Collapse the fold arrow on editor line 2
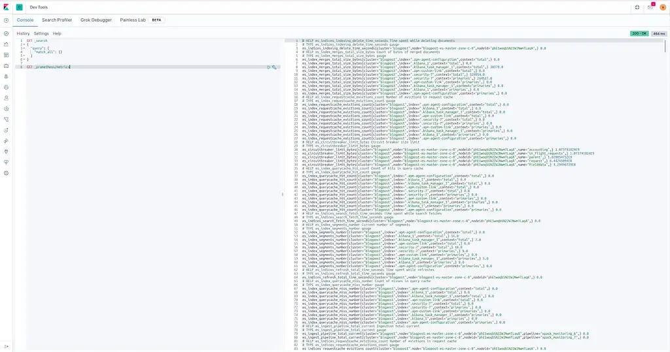The width and height of the screenshot is (670, 352). coord(24,44)
